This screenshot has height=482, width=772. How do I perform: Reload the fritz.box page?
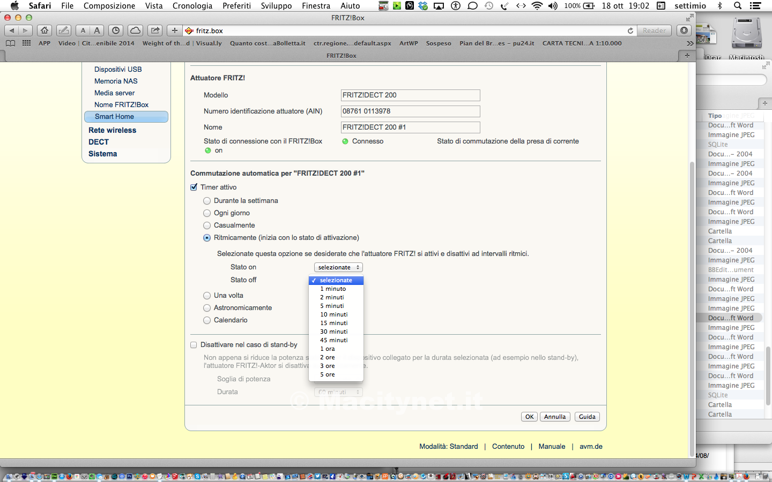(630, 31)
